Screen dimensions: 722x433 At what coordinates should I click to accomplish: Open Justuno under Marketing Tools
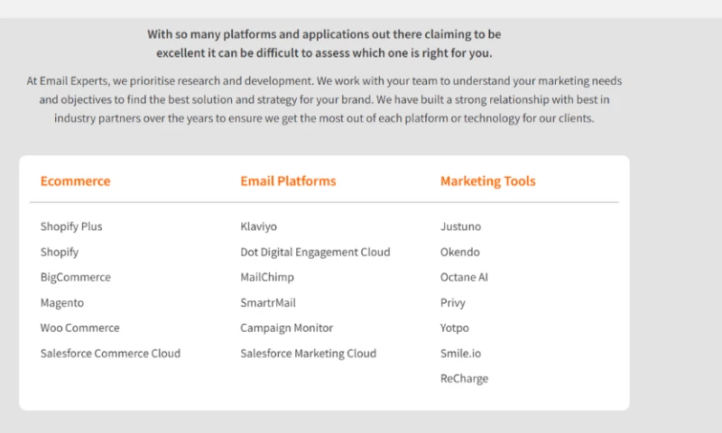click(460, 226)
